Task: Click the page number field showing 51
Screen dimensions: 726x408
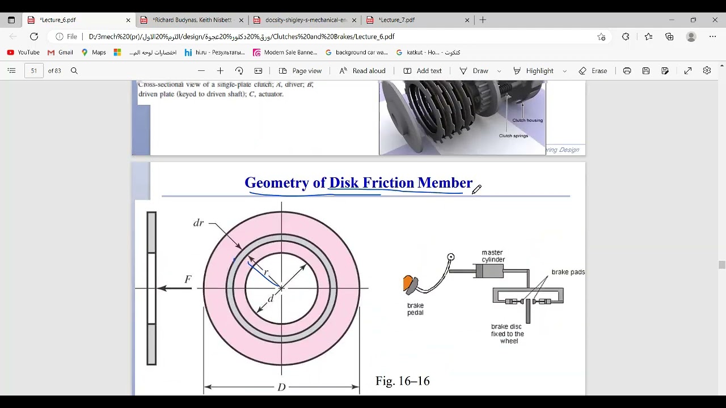Action: click(x=34, y=71)
